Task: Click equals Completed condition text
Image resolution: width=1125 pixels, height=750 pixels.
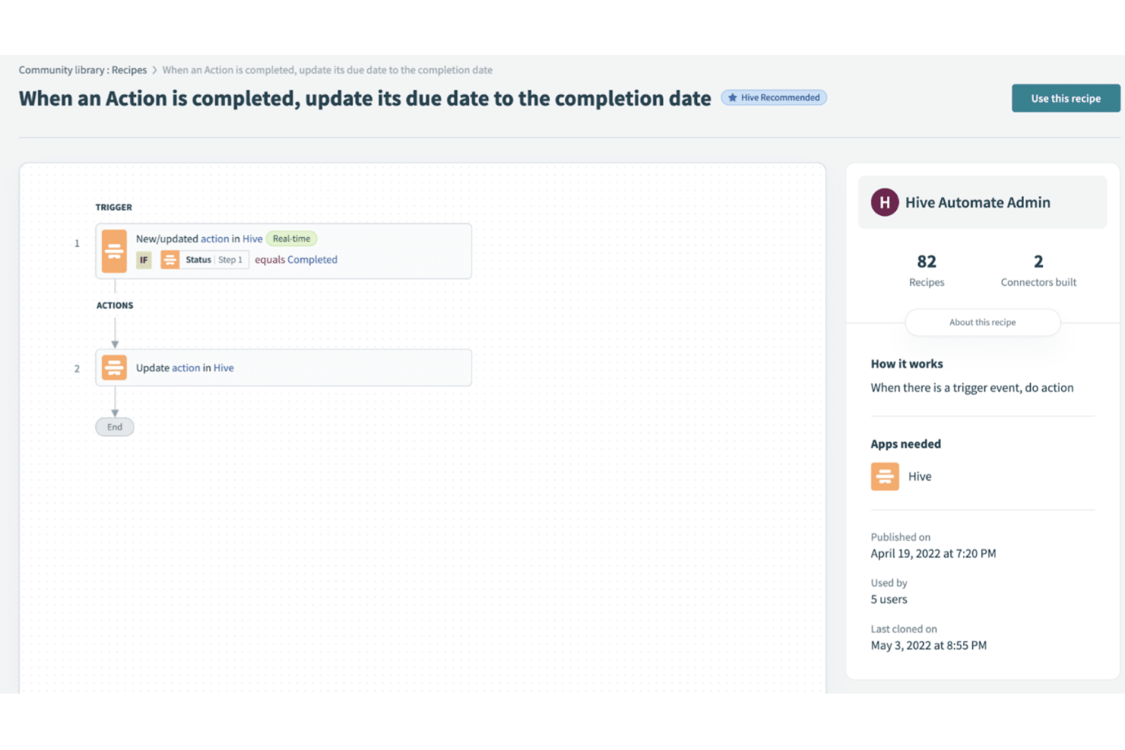Action: (296, 260)
